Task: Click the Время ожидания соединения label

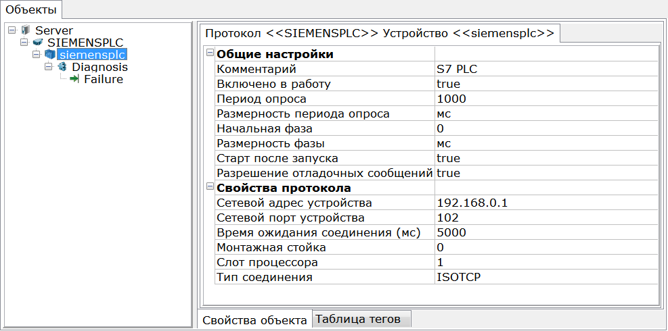Action: click(319, 233)
